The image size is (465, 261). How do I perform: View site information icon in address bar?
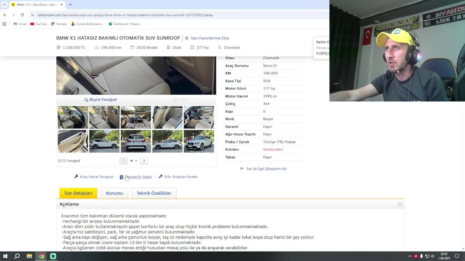point(32,15)
